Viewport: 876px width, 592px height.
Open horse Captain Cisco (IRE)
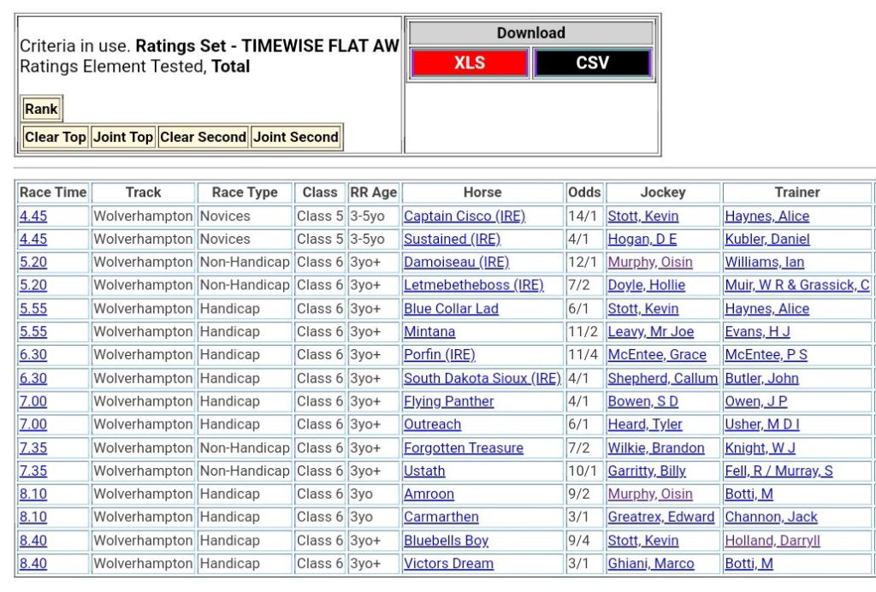point(463,216)
